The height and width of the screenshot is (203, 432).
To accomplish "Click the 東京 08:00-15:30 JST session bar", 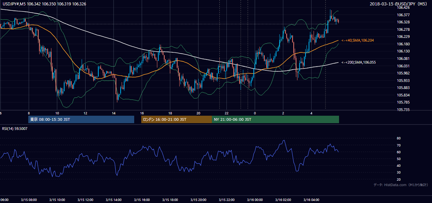I will [81, 119].
